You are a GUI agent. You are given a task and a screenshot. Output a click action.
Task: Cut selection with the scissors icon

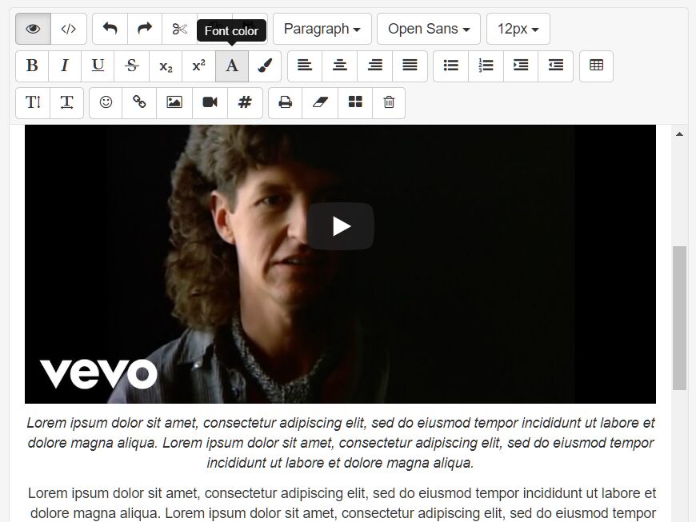(x=180, y=29)
